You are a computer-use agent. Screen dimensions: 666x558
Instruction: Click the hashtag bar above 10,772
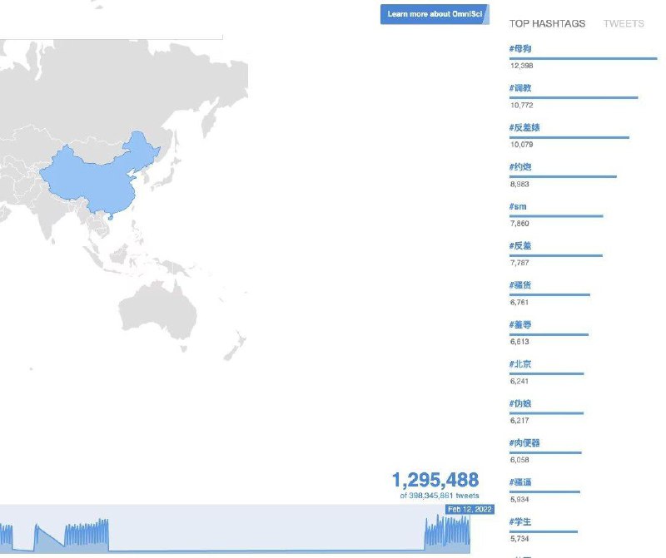click(x=574, y=97)
